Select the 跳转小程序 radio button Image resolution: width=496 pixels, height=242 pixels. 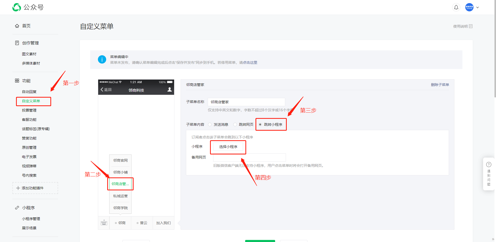tap(260, 124)
